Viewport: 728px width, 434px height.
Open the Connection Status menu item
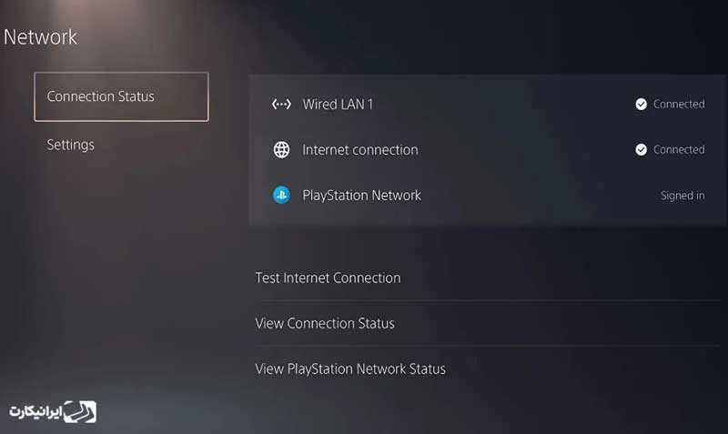click(x=121, y=96)
